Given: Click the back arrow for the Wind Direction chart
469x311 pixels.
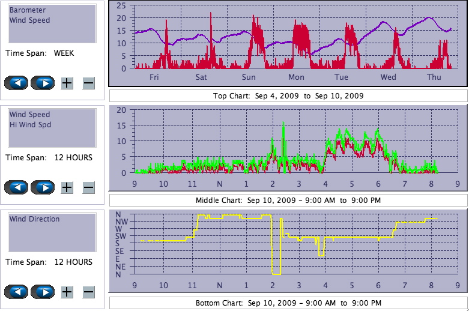Looking at the screenshot, I should 16,292.
